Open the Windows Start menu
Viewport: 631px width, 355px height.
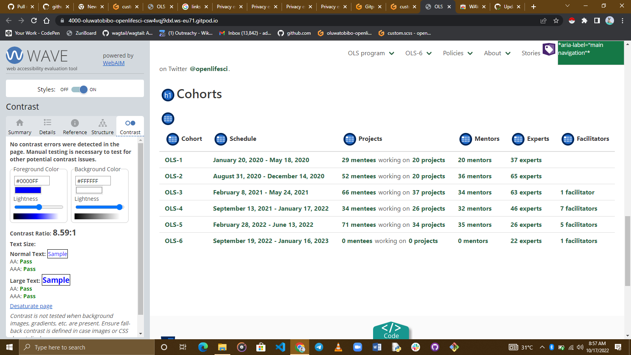(x=9, y=347)
